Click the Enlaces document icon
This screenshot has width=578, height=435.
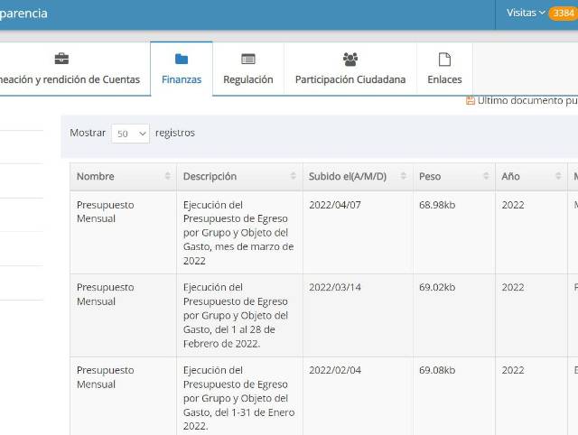[444, 60]
